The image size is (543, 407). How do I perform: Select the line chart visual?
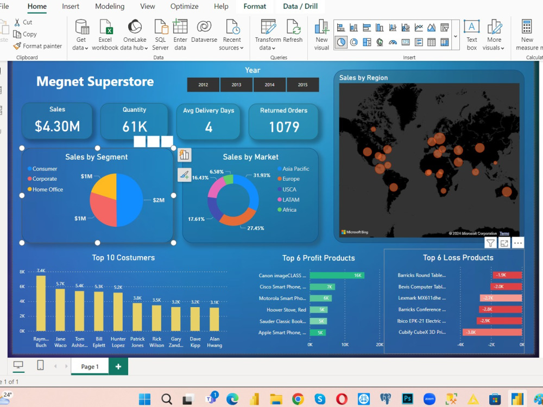pos(419,27)
